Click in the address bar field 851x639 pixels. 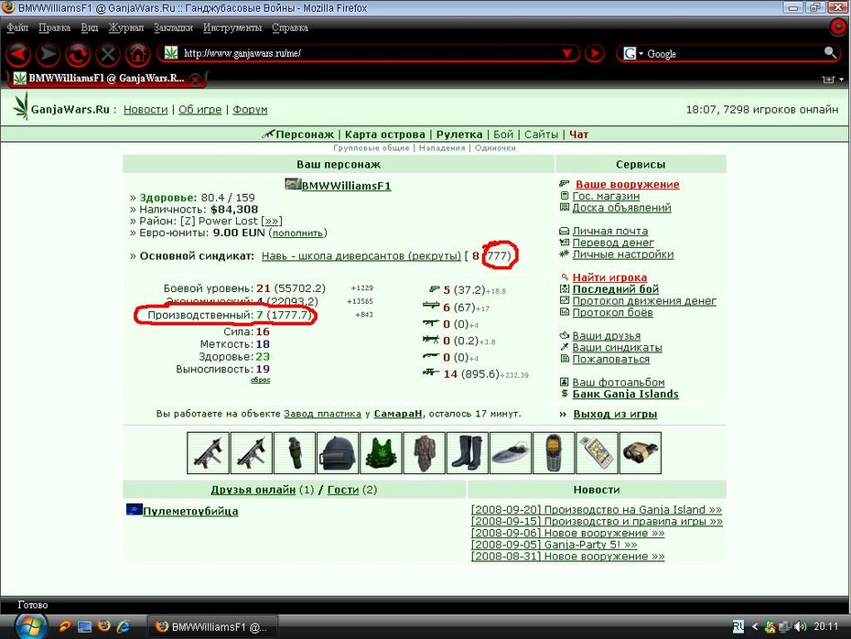[369, 53]
